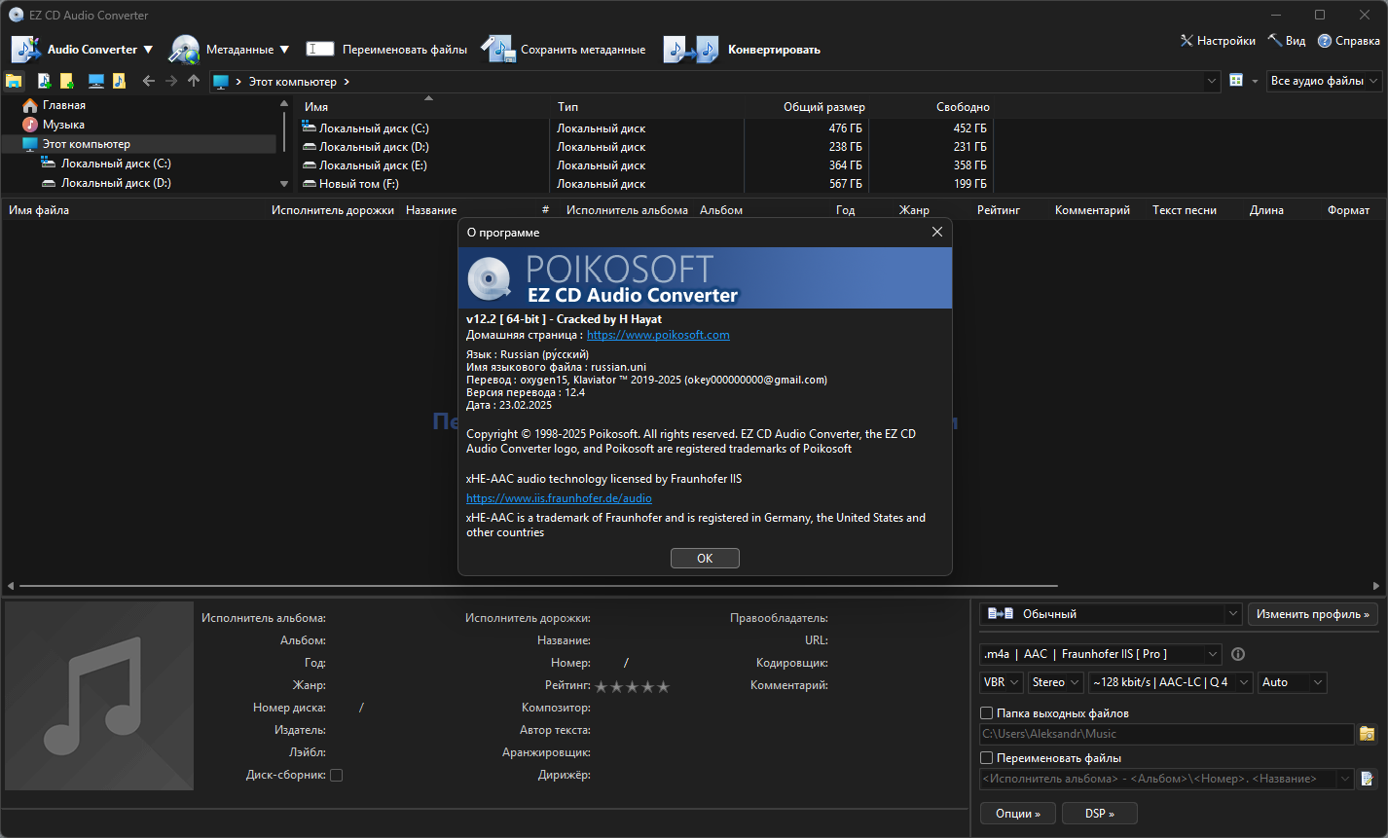Open the VBR mode dropdown

tap(1002, 682)
